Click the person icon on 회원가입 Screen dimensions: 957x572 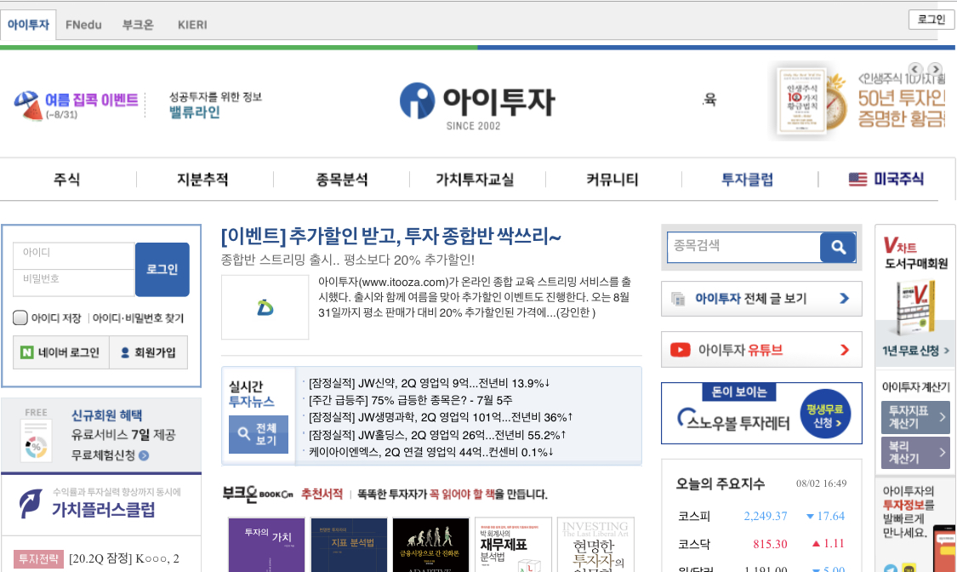125,352
